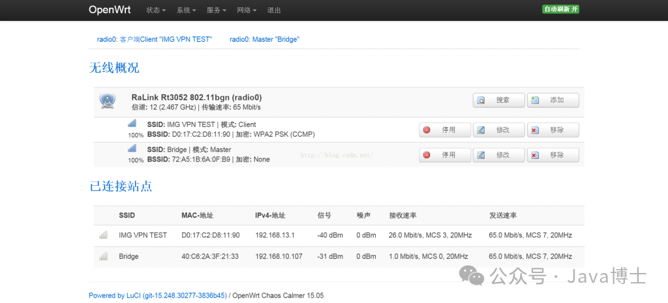
Task: Open the 网络 network dropdown menu
Action: pyautogui.click(x=247, y=10)
